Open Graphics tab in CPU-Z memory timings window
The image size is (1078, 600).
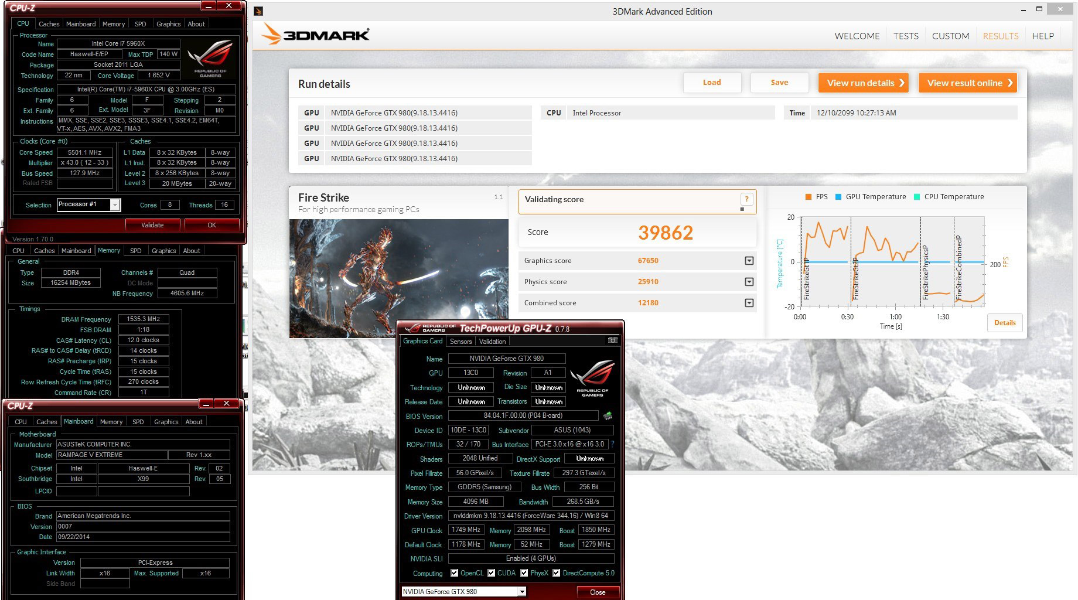point(164,251)
